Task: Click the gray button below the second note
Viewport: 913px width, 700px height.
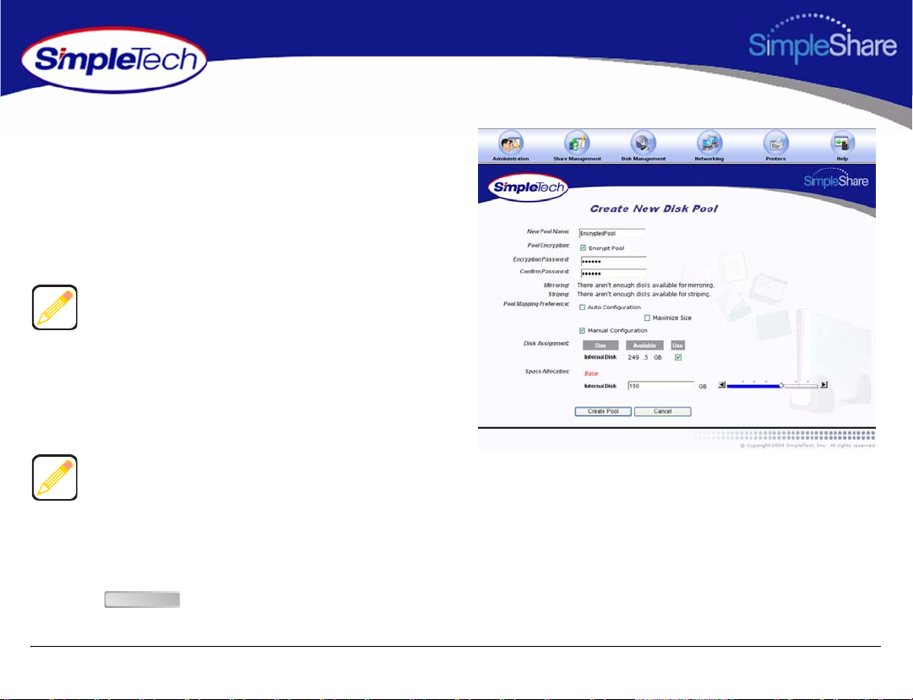Action: (x=142, y=600)
